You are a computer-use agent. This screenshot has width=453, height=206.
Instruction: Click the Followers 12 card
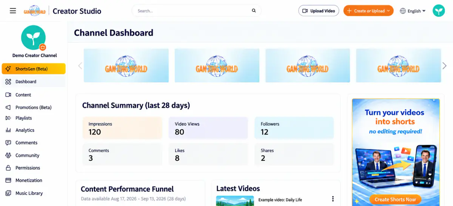[x=294, y=128]
